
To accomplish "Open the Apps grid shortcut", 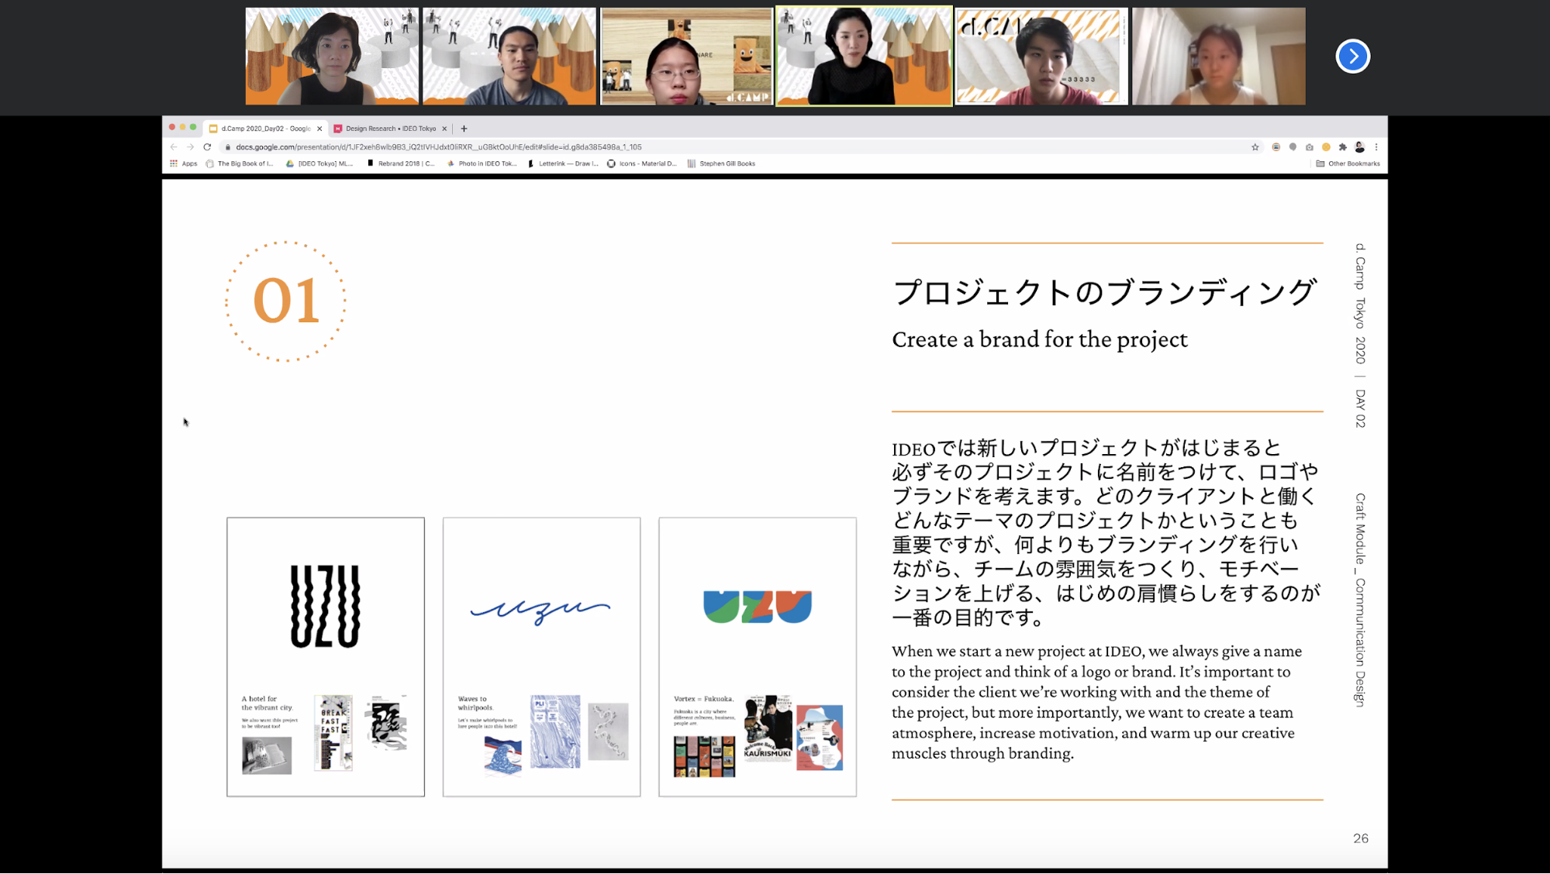I will 184,163.
